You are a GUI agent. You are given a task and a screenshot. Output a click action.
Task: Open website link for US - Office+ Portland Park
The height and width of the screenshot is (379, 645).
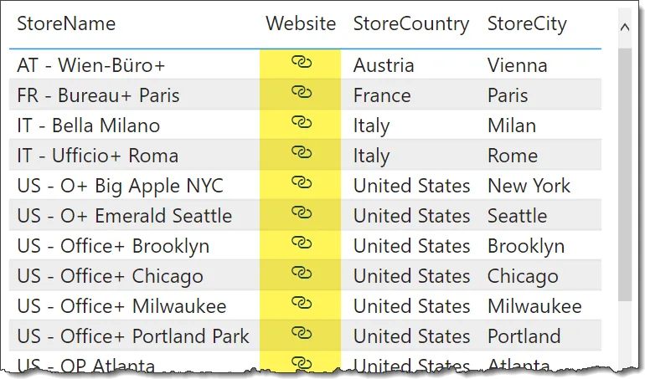pyautogui.click(x=301, y=333)
